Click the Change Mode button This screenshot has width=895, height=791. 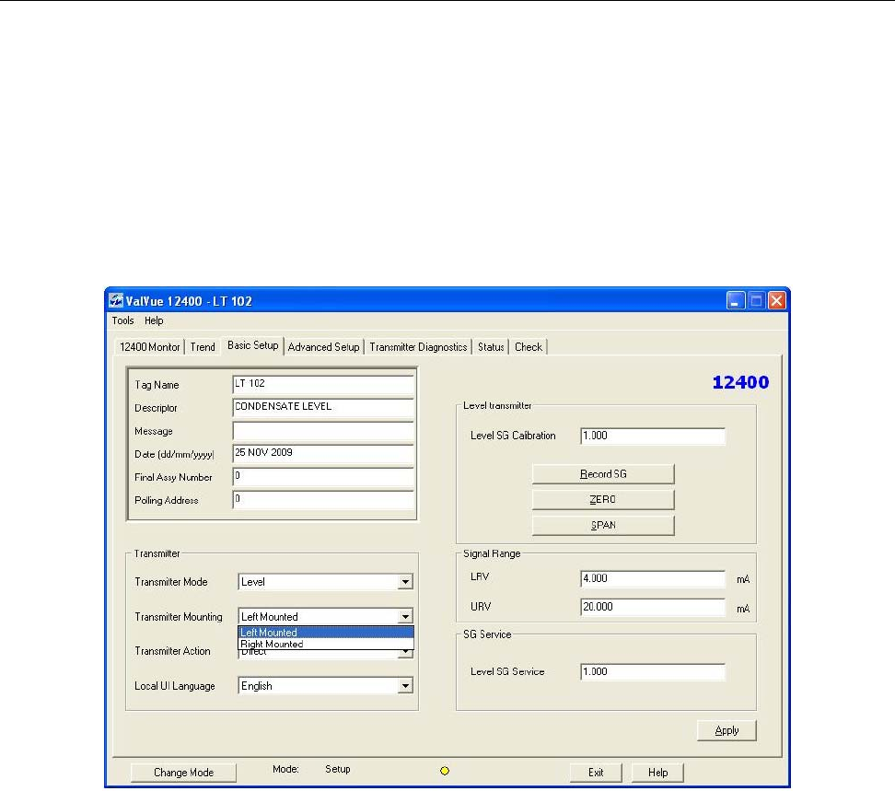183,773
